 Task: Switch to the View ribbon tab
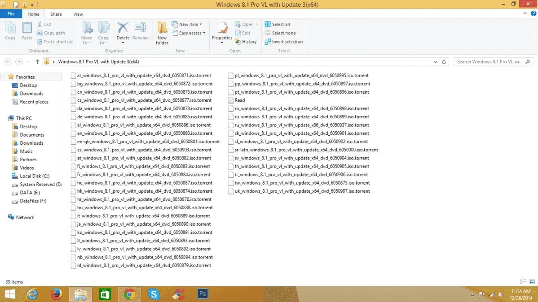(x=78, y=14)
